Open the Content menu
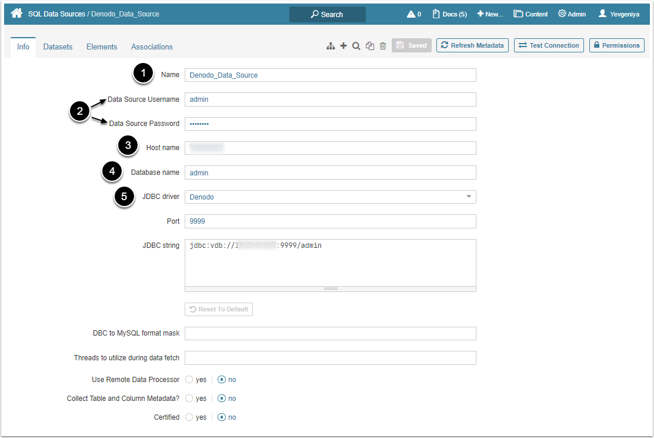The height and width of the screenshot is (438, 654). tap(530, 14)
